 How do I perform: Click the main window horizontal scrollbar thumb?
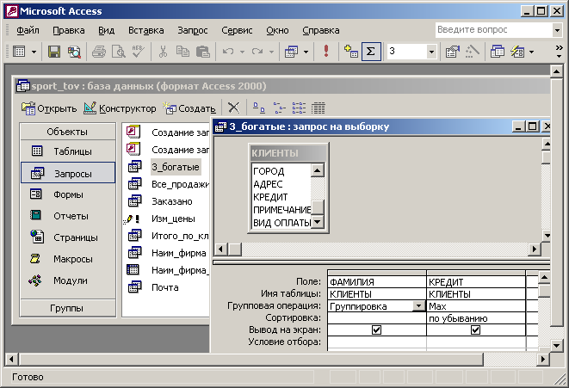(251, 360)
